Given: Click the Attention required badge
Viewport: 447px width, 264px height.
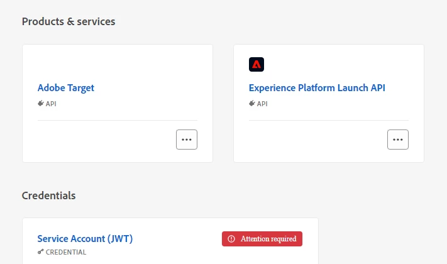Looking at the screenshot, I should point(262,239).
